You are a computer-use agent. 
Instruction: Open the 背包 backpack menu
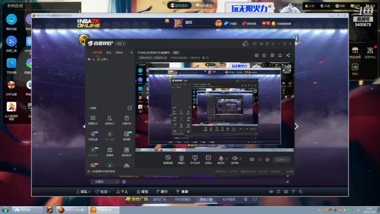(142, 192)
